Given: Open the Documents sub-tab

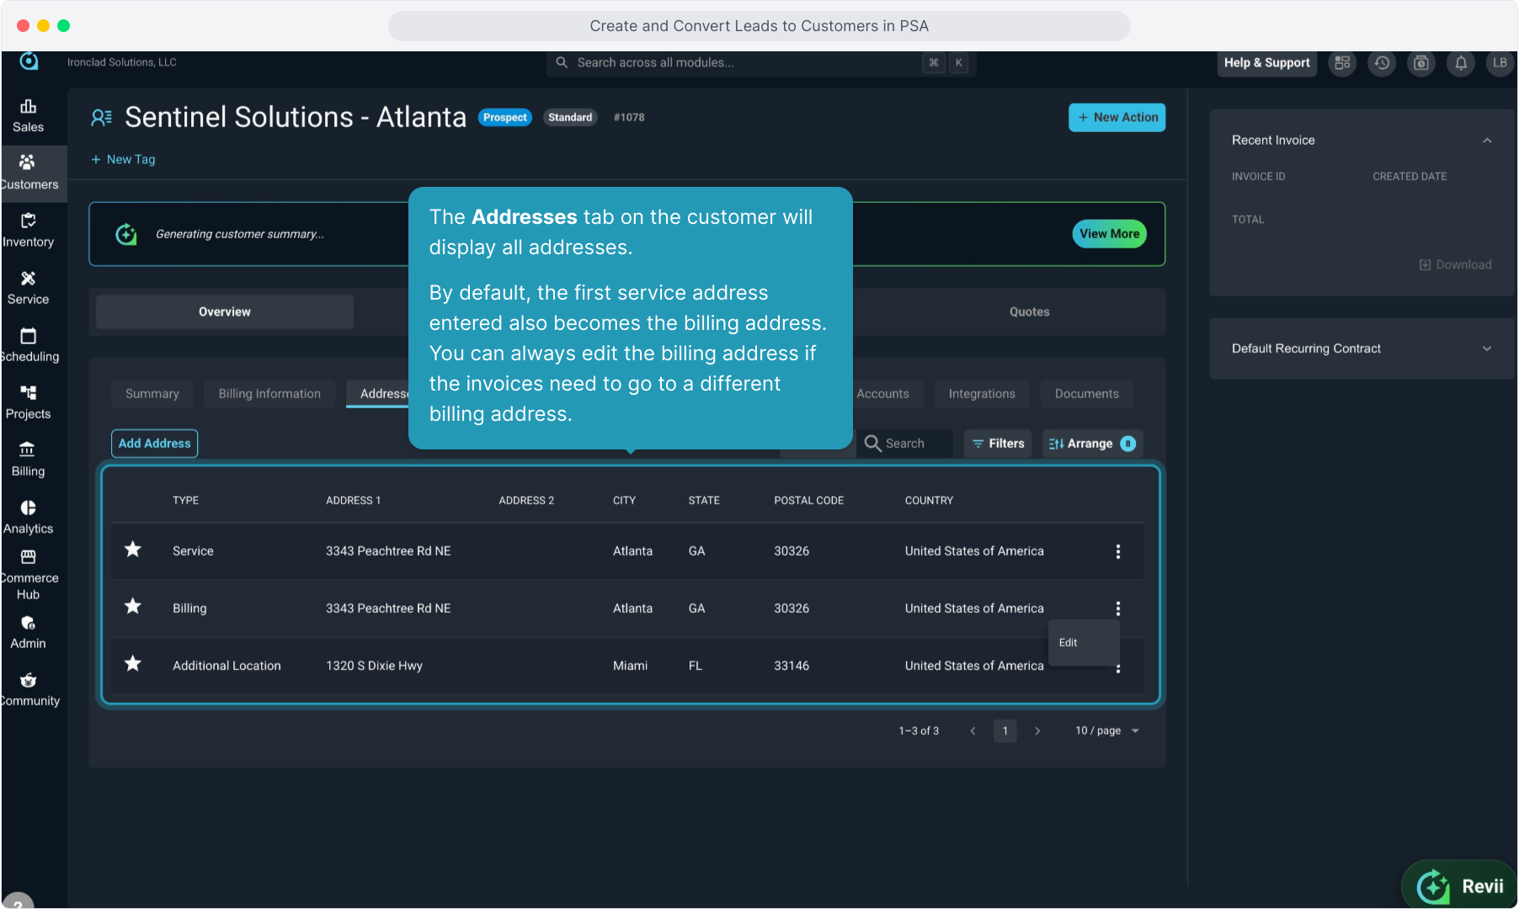Looking at the screenshot, I should coord(1086,394).
